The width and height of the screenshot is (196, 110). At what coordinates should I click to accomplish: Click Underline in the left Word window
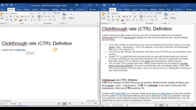click(x=17, y=16)
